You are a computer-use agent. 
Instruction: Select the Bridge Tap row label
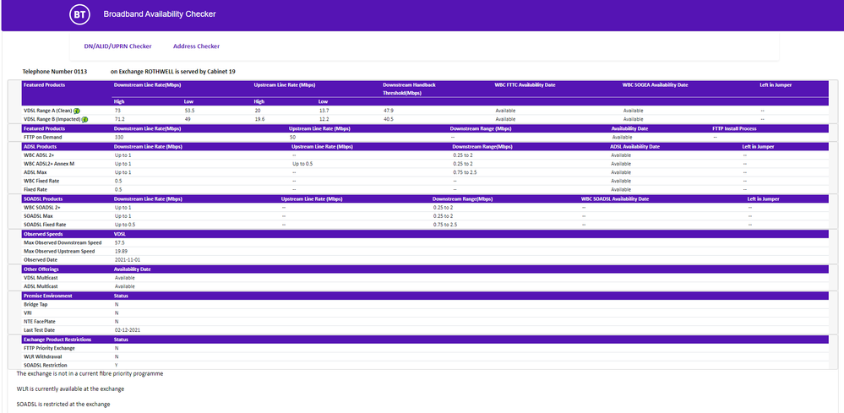(x=35, y=304)
